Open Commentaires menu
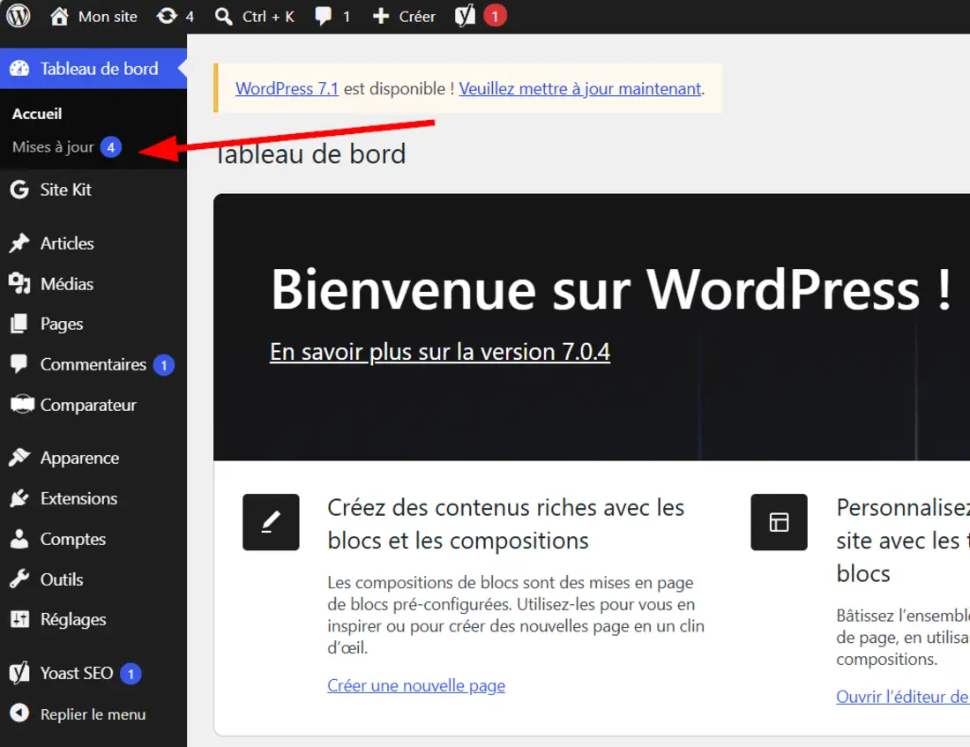 tap(93, 364)
